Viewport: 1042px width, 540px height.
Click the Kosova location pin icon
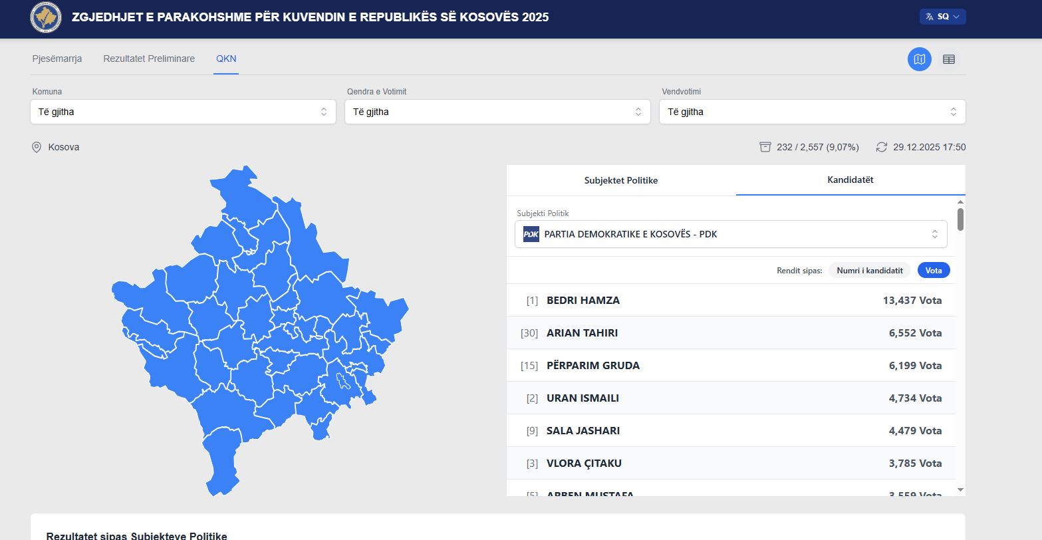pos(37,147)
